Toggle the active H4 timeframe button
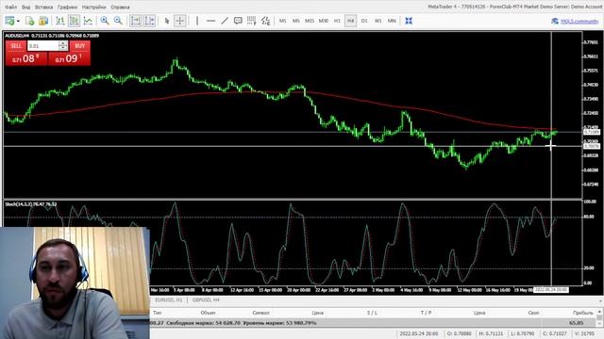 350,21
